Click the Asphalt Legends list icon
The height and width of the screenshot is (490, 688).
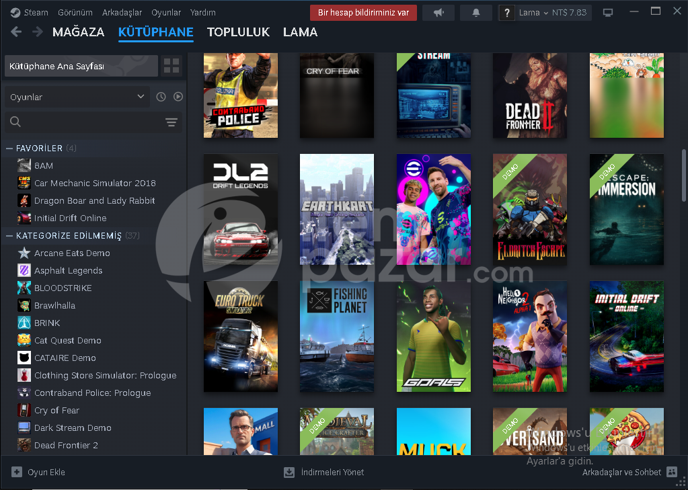click(x=24, y=270)
